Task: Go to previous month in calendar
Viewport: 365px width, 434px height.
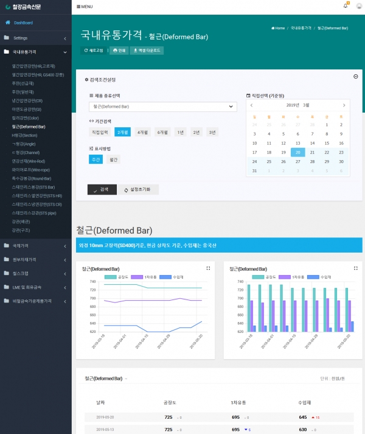Action: click(x=252, y=105)
